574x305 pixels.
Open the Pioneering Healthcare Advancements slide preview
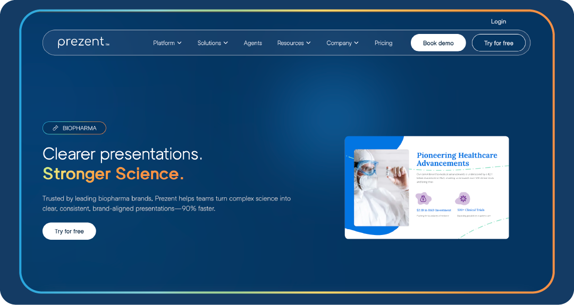pyautogui.click(x=427, y=187)
